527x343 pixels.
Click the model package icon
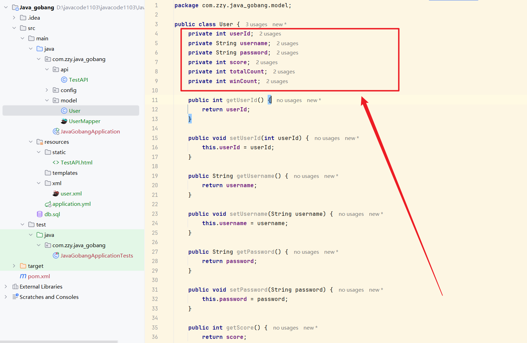pyautogui.click(x=56, y=100)
